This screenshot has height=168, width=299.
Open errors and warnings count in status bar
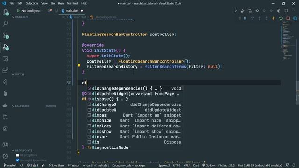[32, 165]
